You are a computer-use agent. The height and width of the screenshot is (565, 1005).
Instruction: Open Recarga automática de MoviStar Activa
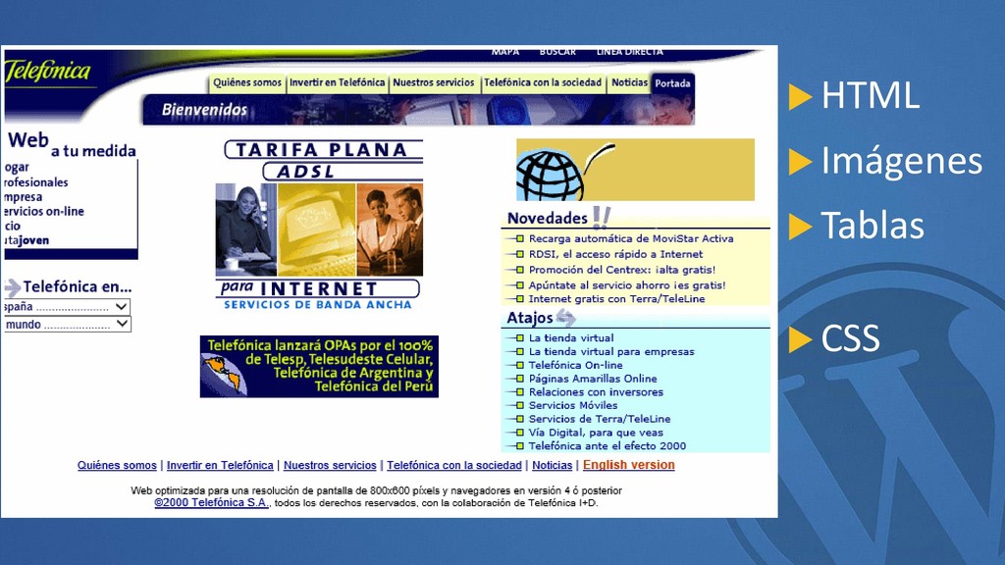pos(631,238)
